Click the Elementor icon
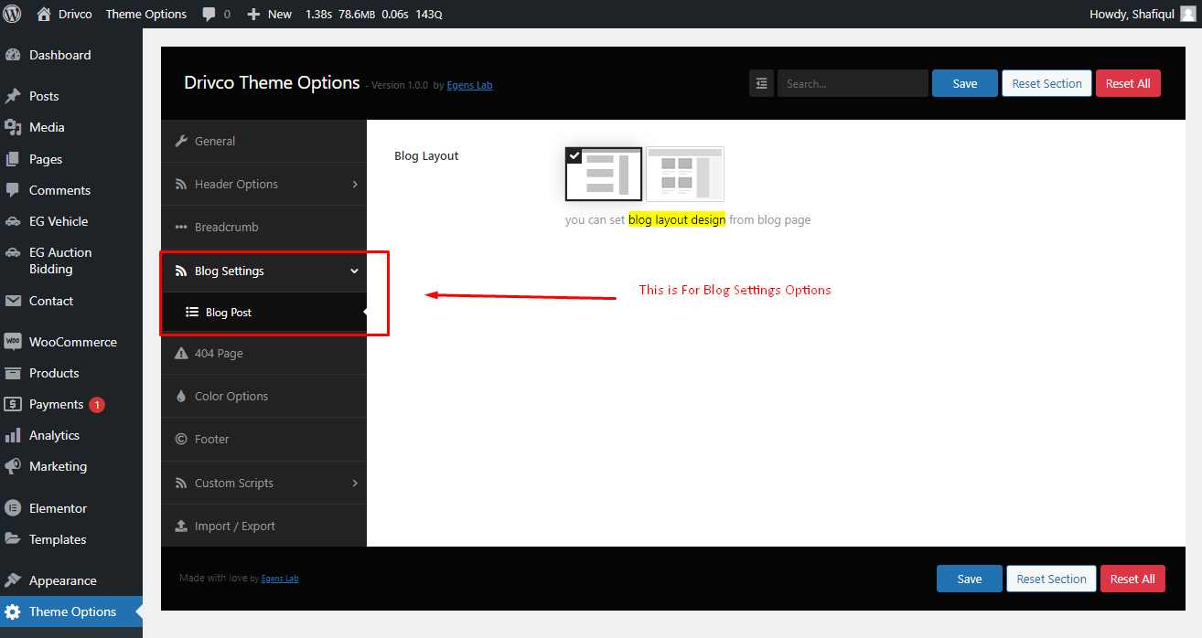 click(13, 508)
